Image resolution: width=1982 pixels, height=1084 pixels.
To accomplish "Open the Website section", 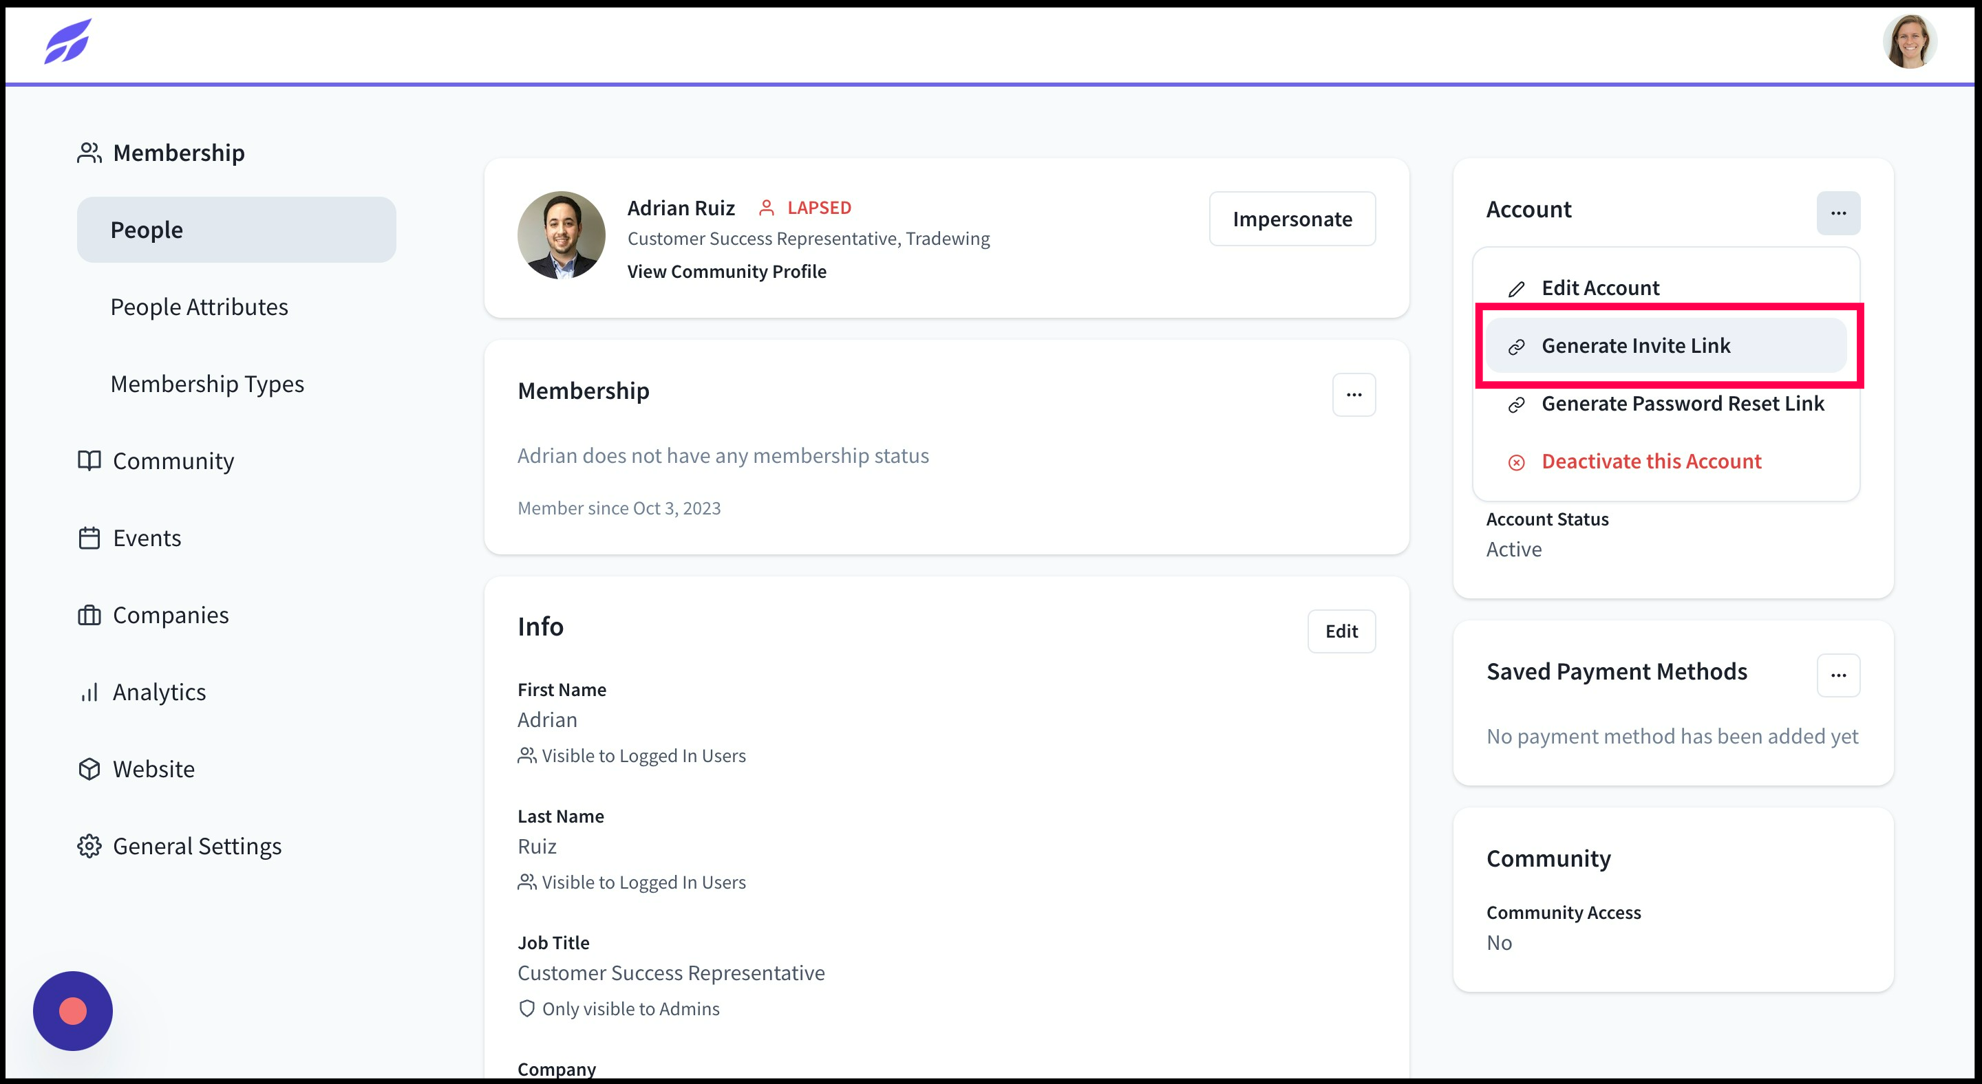I will point(154,769).
